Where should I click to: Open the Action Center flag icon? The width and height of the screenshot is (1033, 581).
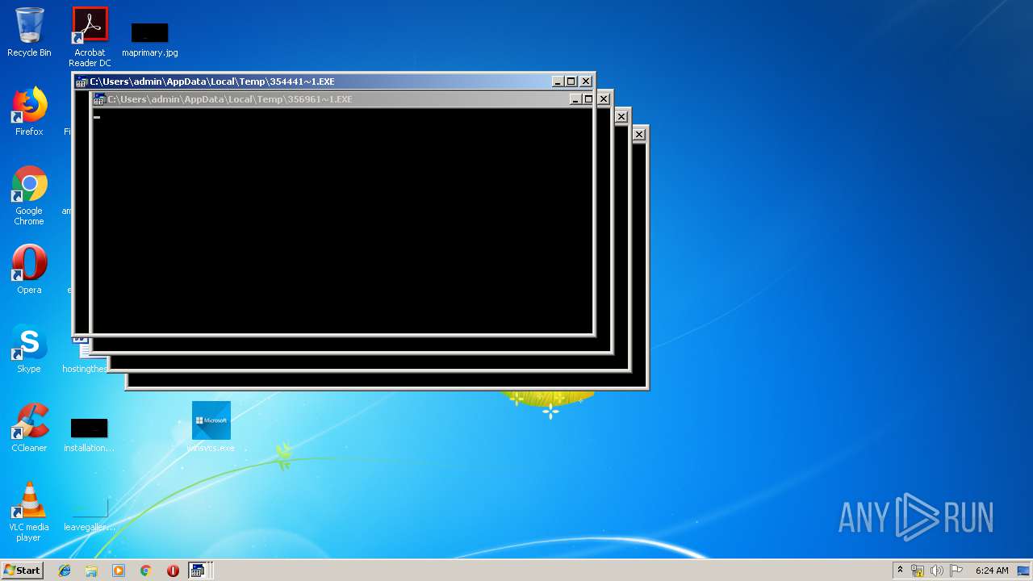pyautogui.click(x=956, y=571)
